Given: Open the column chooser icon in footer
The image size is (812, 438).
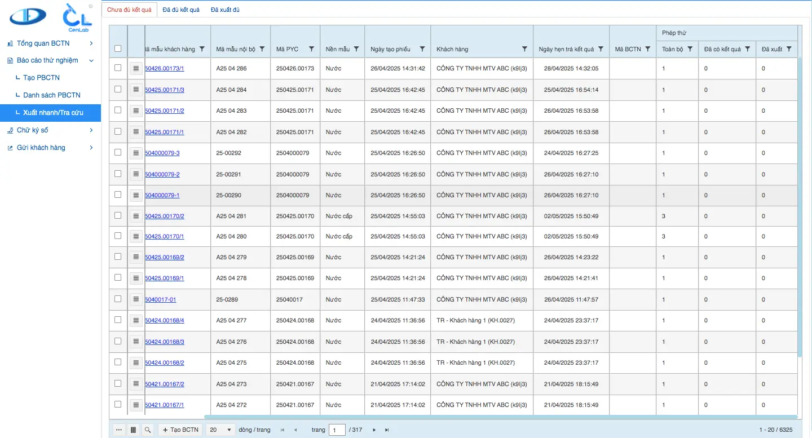Looking at the screenshot, I should coord(133,430).
